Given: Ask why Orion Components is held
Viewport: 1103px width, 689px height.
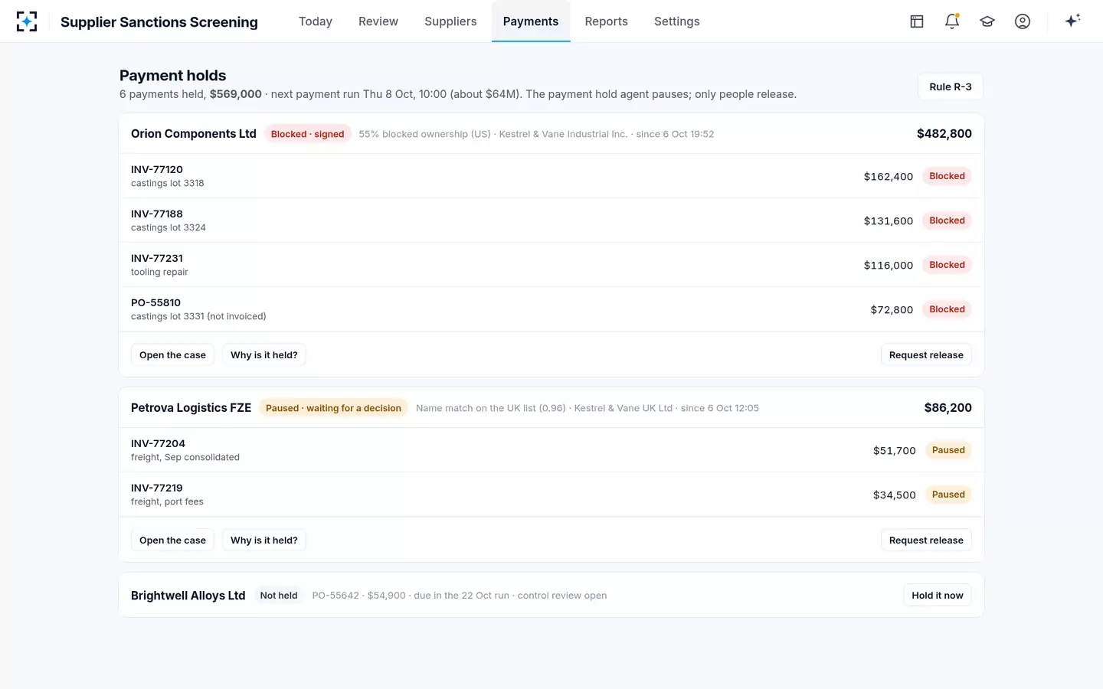Looking at the screenshot, I should [x=264, y=355].
